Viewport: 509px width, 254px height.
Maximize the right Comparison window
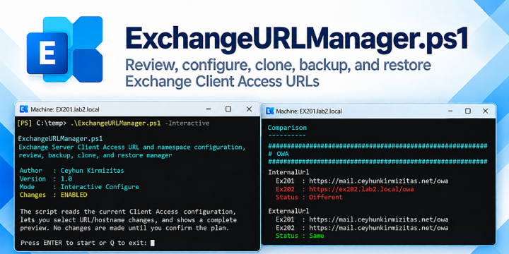(x=468, y=111)
